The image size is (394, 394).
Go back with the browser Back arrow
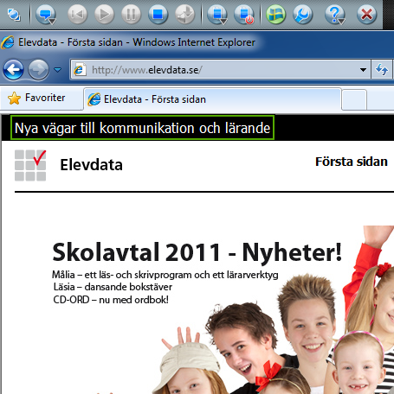pos(13,70)
